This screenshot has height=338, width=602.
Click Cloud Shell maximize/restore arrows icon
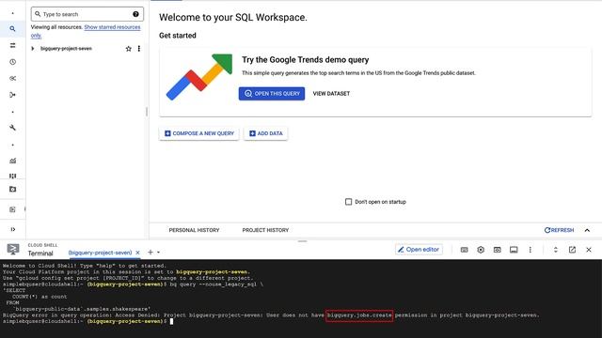tap(556, 250)
